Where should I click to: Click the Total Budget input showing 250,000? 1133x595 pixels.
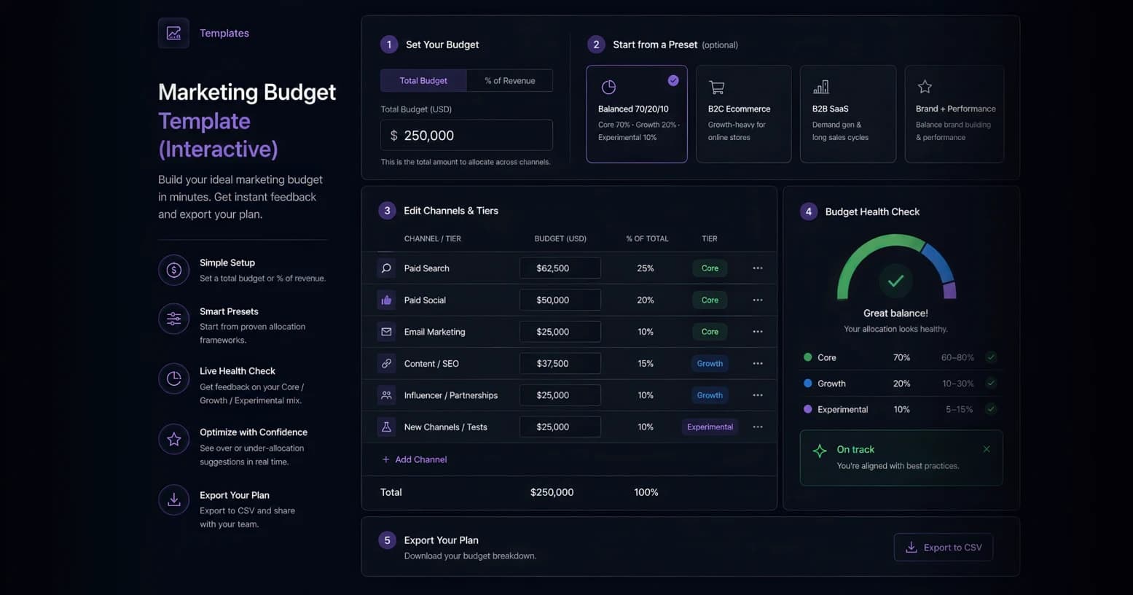466,136
